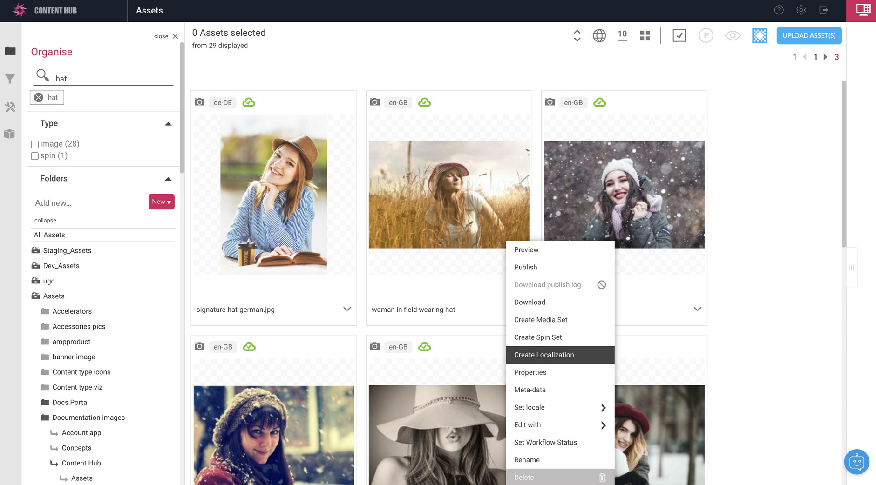Change items per page value 10
Image resolution: width=876 pixels, height=485 pixels.
[x=622, y=35]
